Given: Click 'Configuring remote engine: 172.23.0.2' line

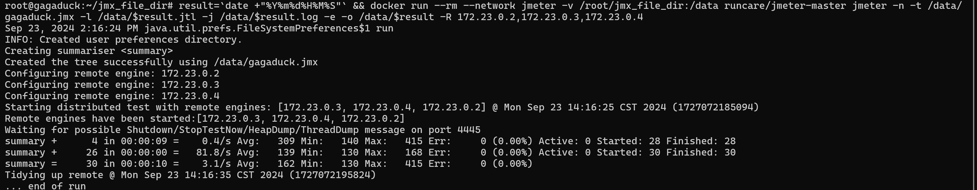Looking at the screenshot, I should [112, 73].
